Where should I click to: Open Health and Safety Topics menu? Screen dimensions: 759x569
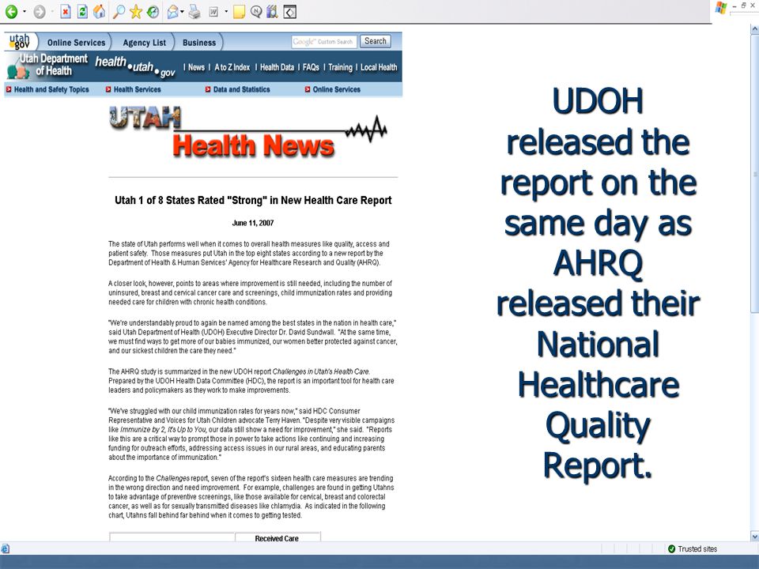tap(47, 89)
